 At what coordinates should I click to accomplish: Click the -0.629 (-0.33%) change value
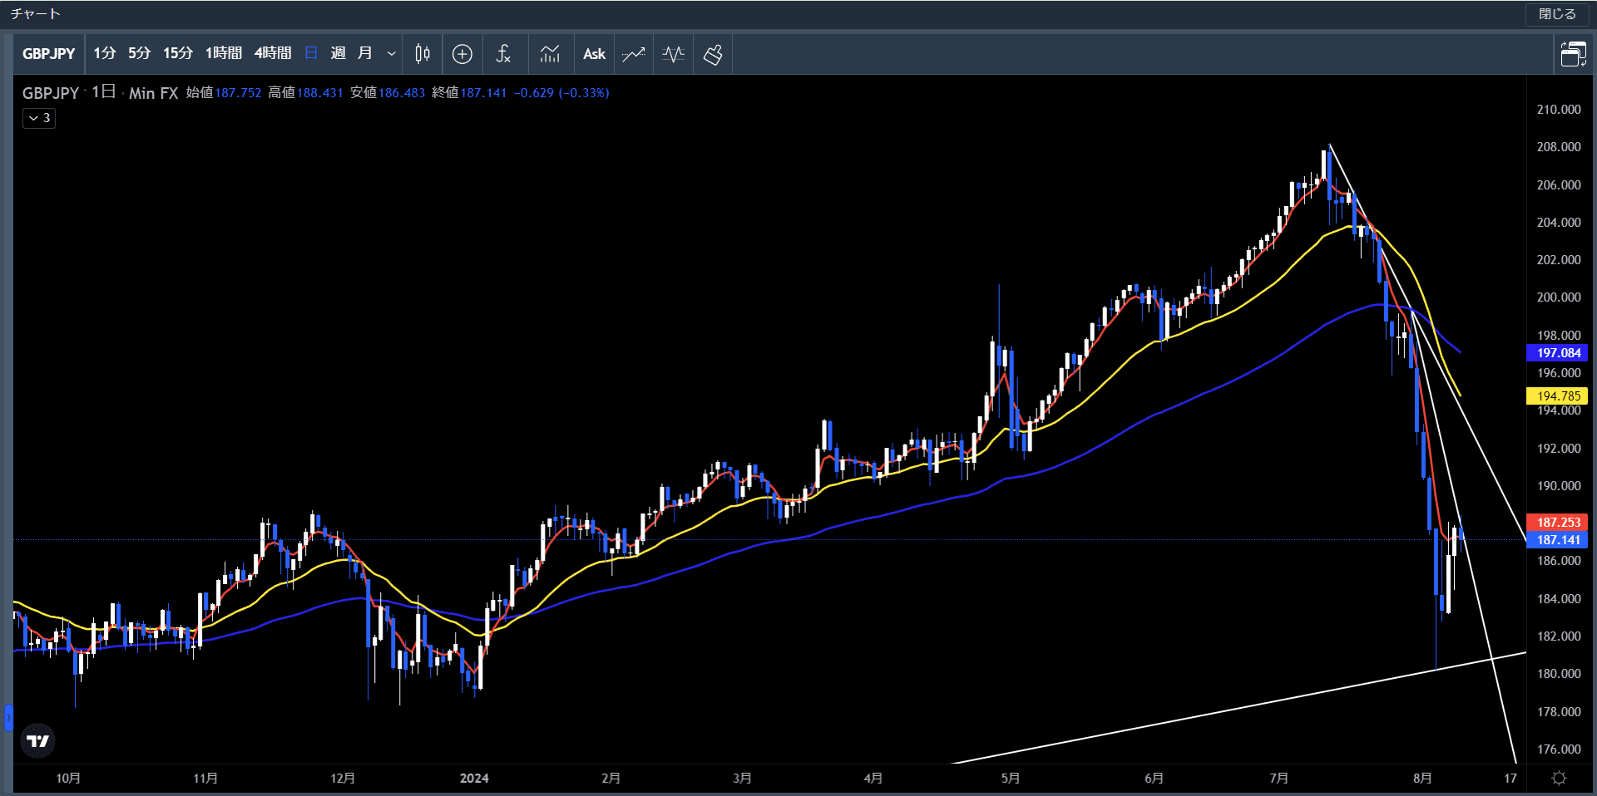pos(561,93)
